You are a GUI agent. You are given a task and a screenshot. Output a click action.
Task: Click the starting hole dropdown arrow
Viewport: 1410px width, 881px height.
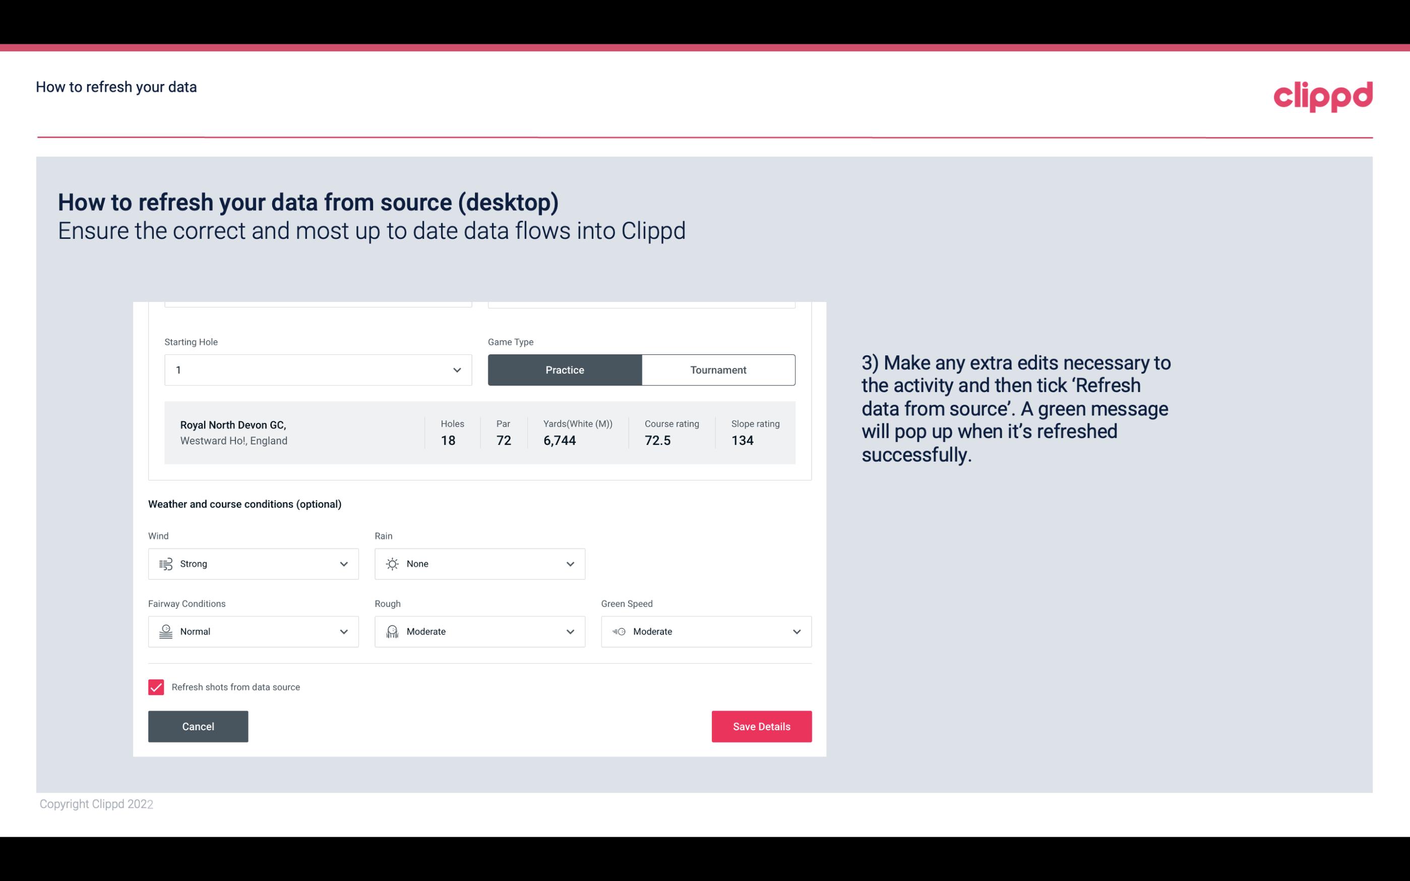pyautogui.click(x=456, y=369)
